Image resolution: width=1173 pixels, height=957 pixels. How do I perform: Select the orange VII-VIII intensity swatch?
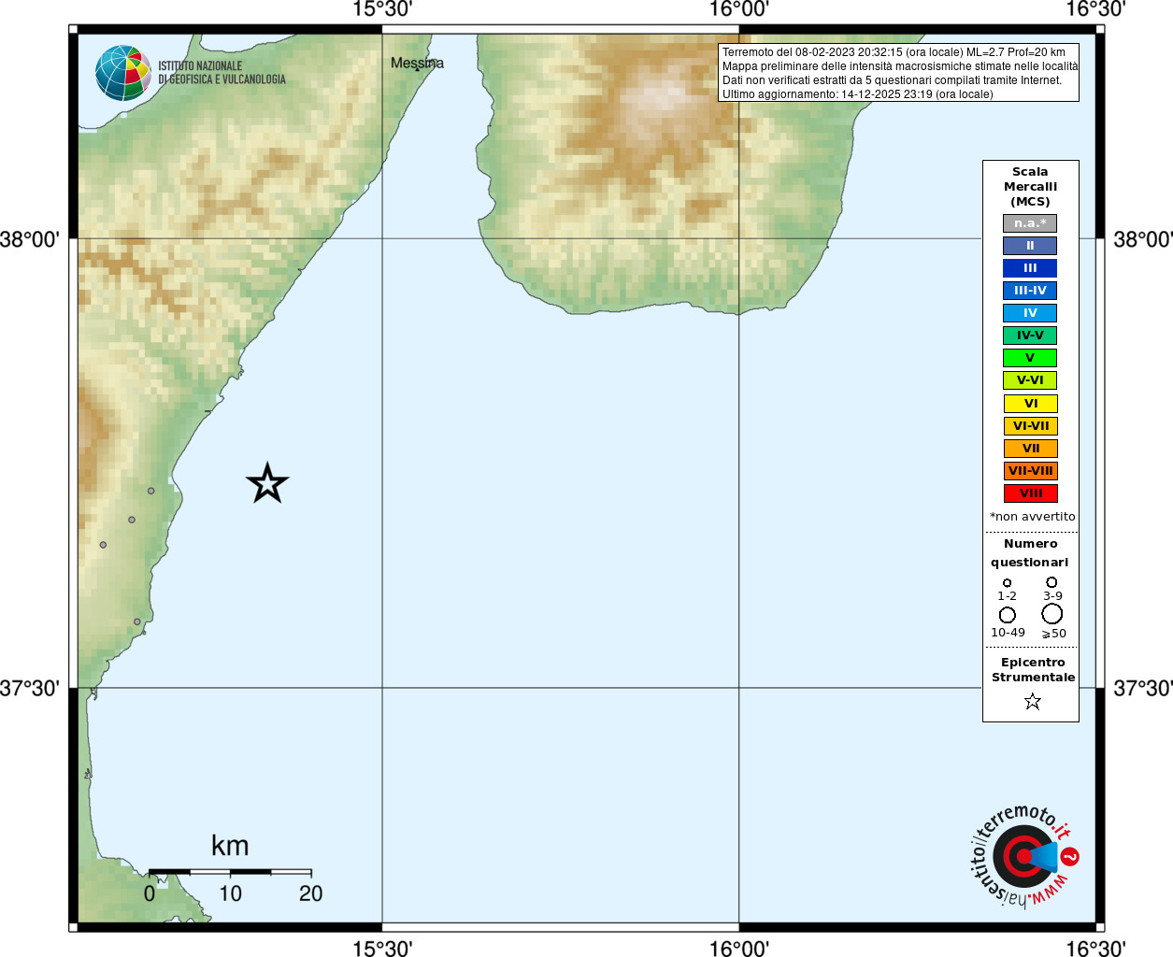tap(1030, 471)
